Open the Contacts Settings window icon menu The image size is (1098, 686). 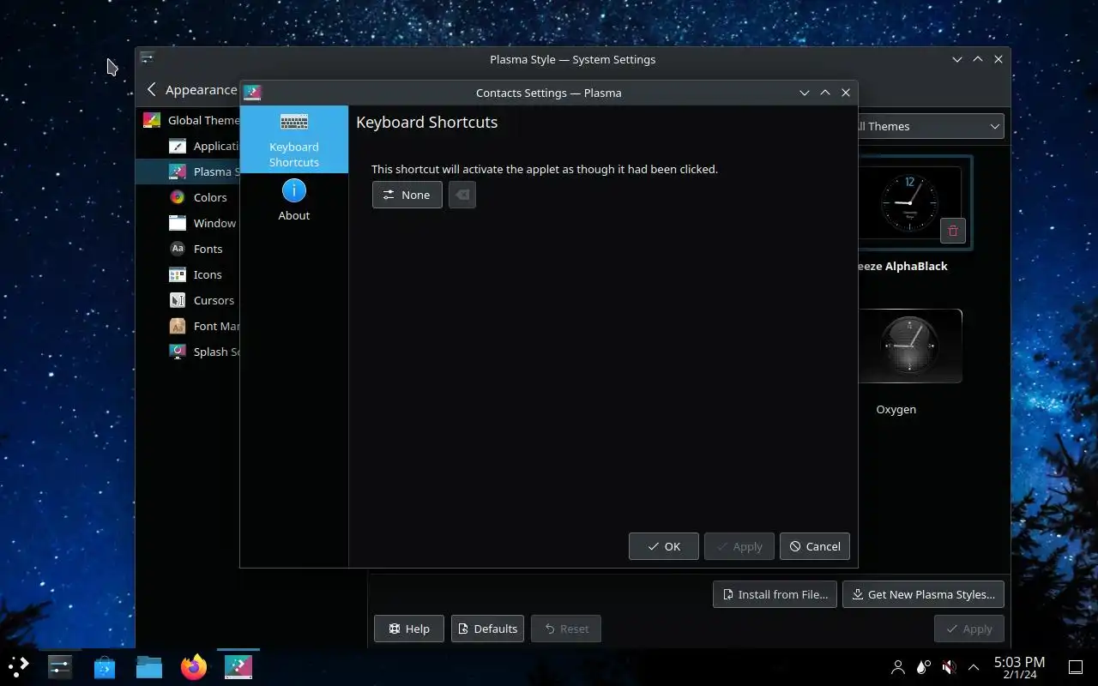[252, 93]
